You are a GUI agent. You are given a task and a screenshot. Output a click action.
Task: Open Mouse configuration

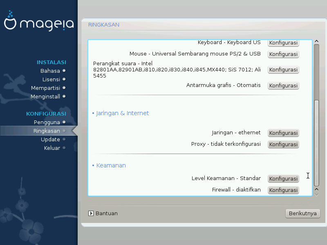click(x=283, y=54)
